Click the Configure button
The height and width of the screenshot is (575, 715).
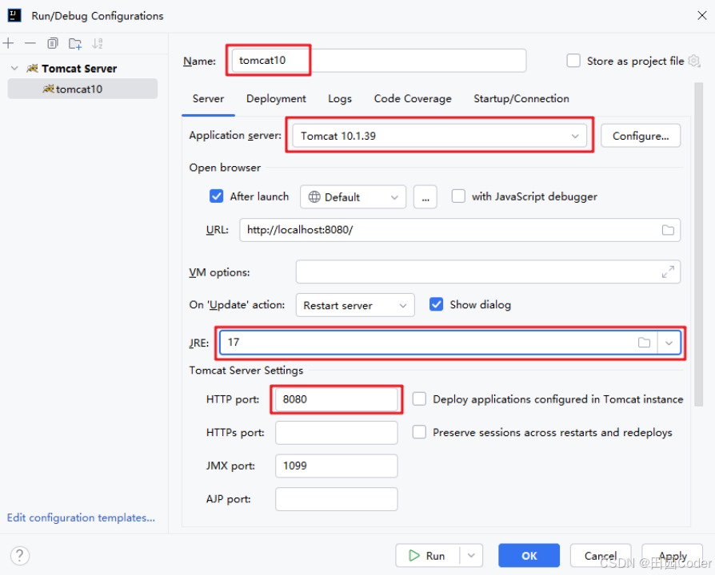point(641,136)
